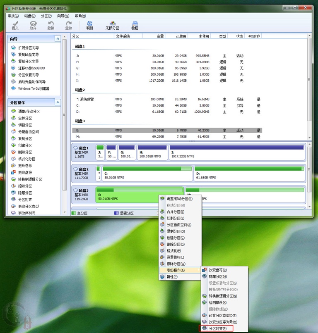Collapse the 分区操作 panel with its chevron
Image resolution: width=318 pixels, height=333 pixels.
(58, 102)
